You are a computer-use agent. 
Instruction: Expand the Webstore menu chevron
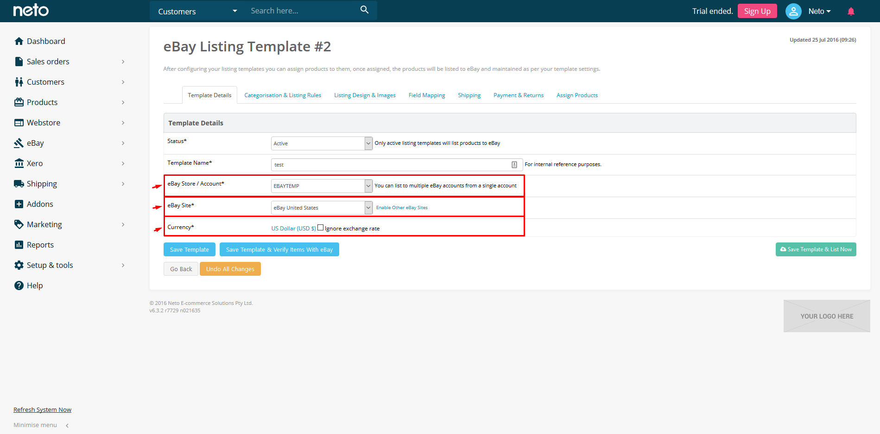pyautogui.click(x=123, y=123)
